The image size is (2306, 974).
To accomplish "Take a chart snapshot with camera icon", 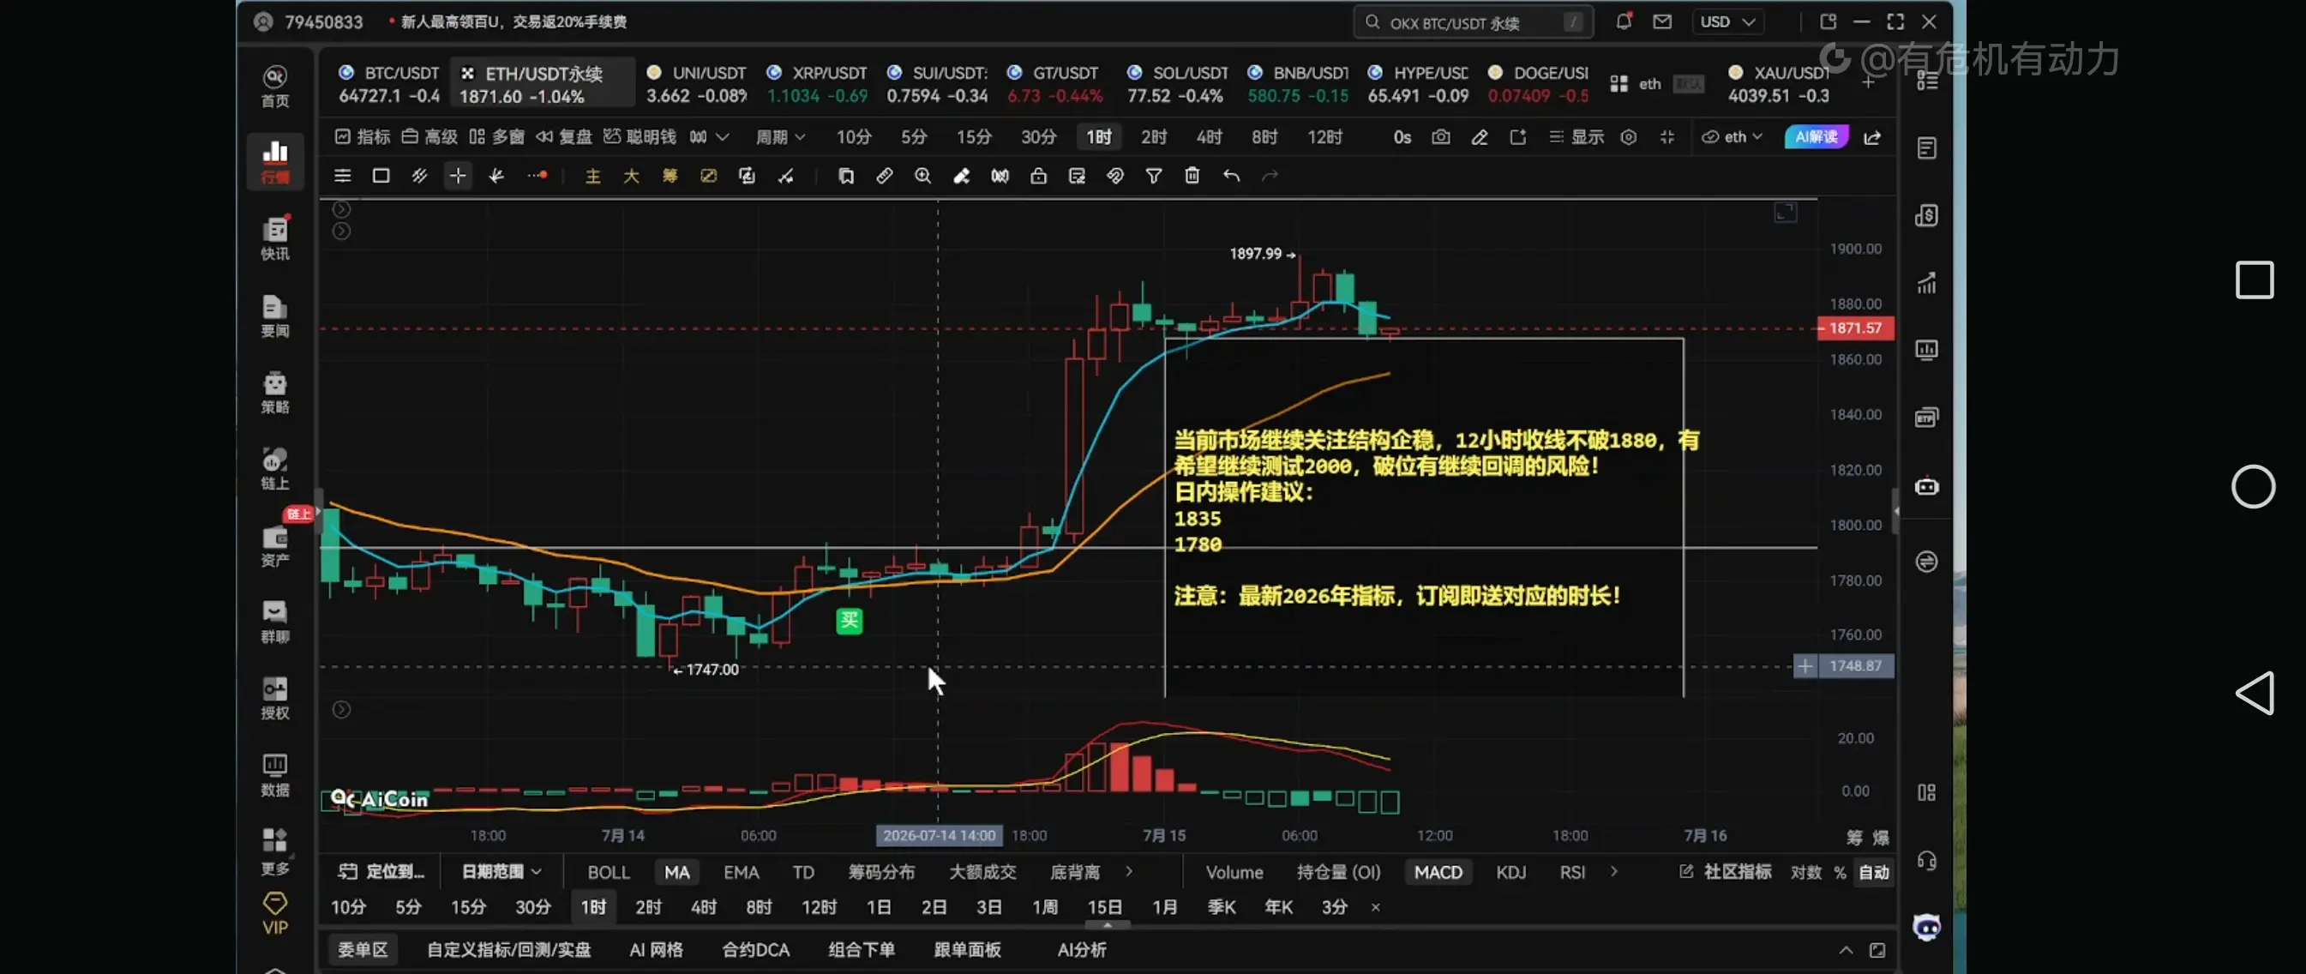I will tap(1440, 137).
